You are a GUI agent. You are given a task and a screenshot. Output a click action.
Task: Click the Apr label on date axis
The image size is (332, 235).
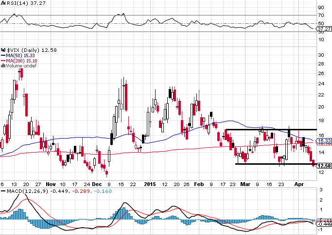click(299, 184)
